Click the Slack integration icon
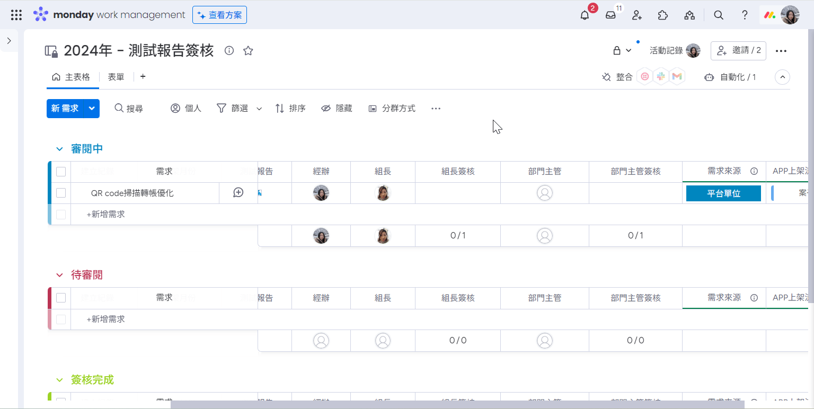The image size is (814, 409). (660, 77)
